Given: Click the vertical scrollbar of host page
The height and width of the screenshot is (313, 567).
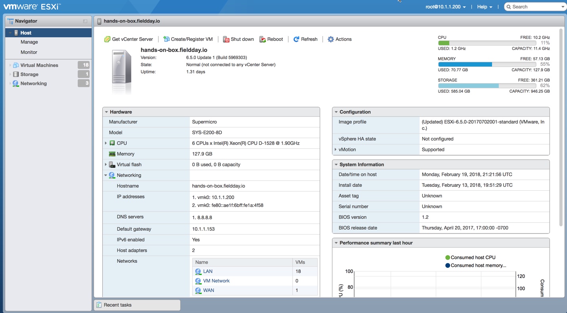Looking at the screenshot, I should point(561,127).
